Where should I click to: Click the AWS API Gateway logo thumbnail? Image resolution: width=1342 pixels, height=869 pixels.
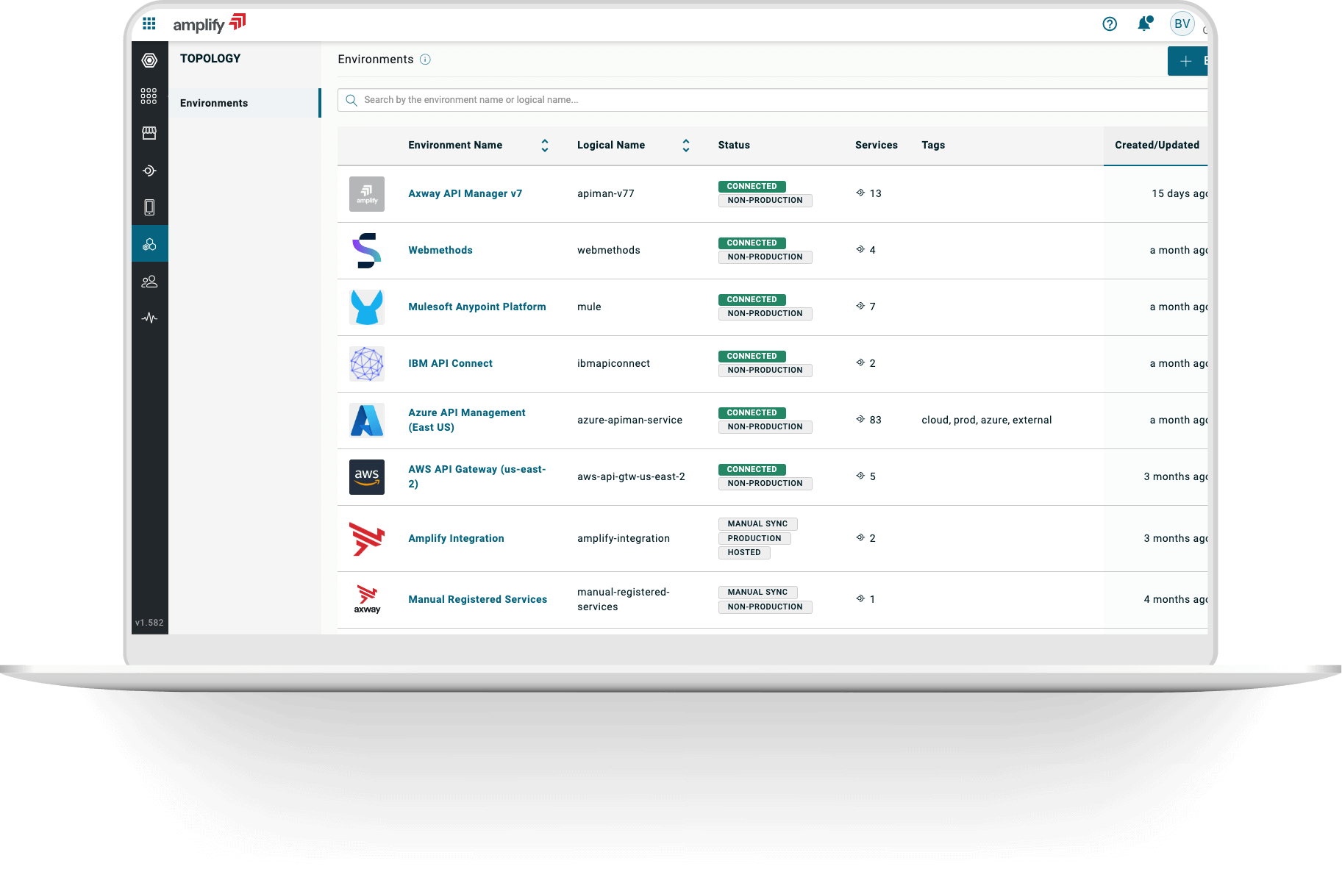tap(367, 477)
